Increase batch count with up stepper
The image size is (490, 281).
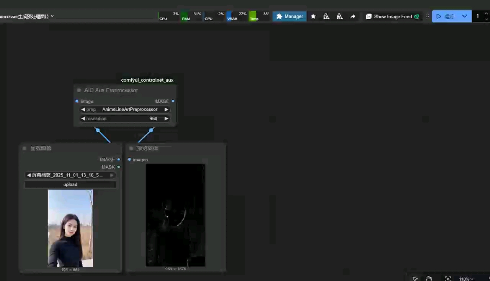[487, 14]
